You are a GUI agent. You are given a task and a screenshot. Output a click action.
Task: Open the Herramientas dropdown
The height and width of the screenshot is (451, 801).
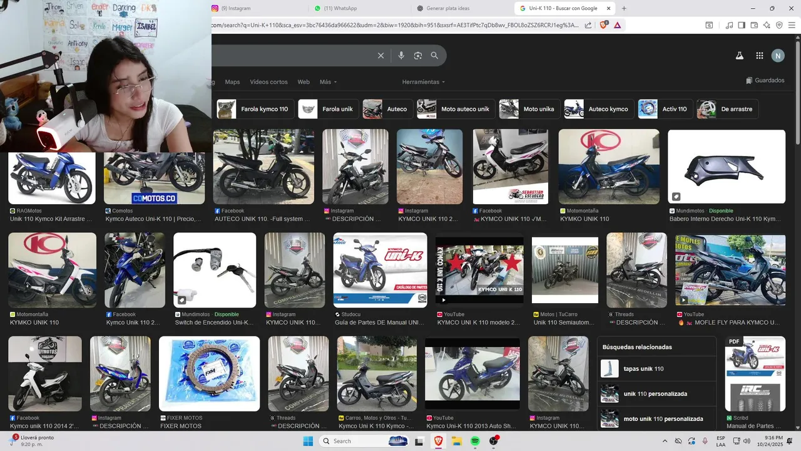pos(424,82)
